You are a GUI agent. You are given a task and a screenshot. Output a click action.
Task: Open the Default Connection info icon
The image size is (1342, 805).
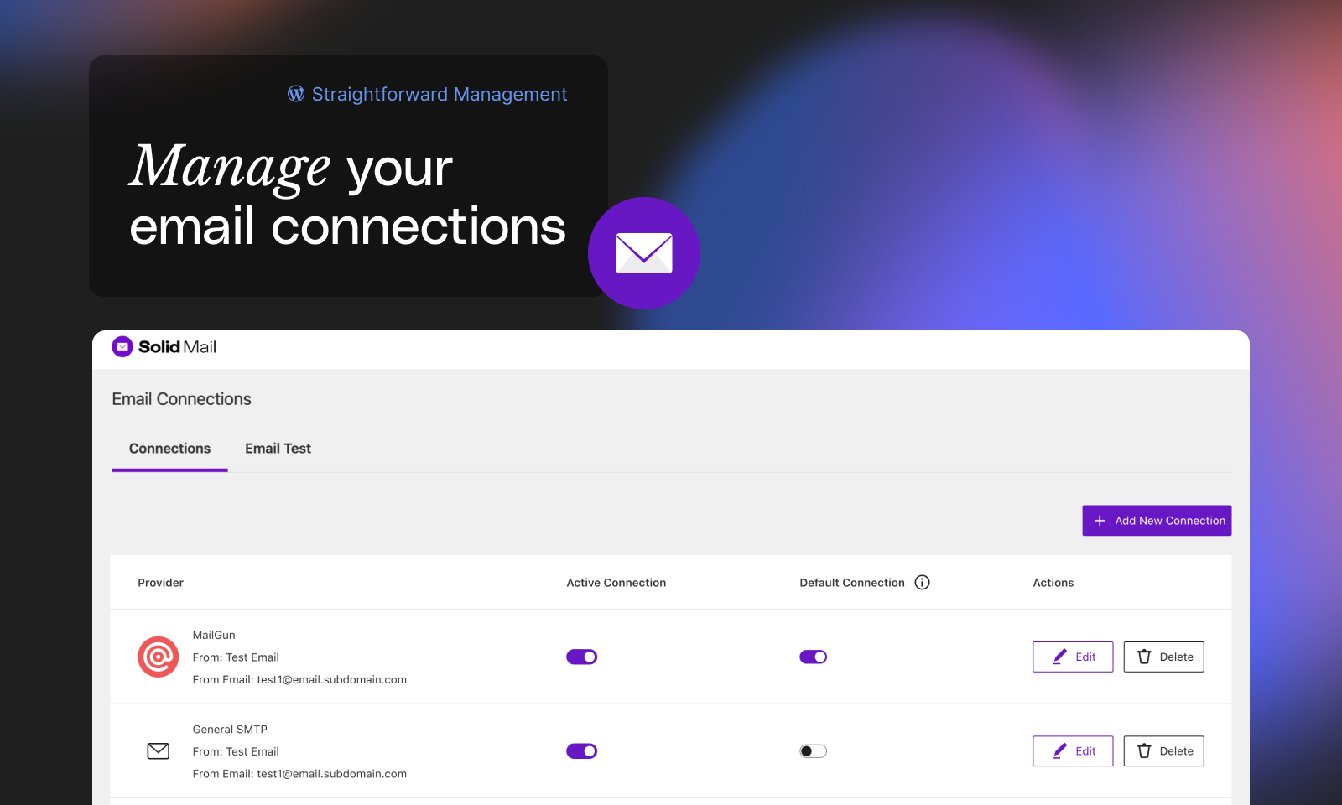click(x=922, y=583)
